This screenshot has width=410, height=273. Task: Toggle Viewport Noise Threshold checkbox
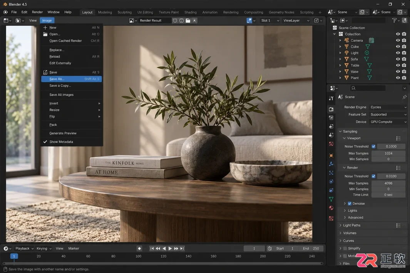(373, 146)
